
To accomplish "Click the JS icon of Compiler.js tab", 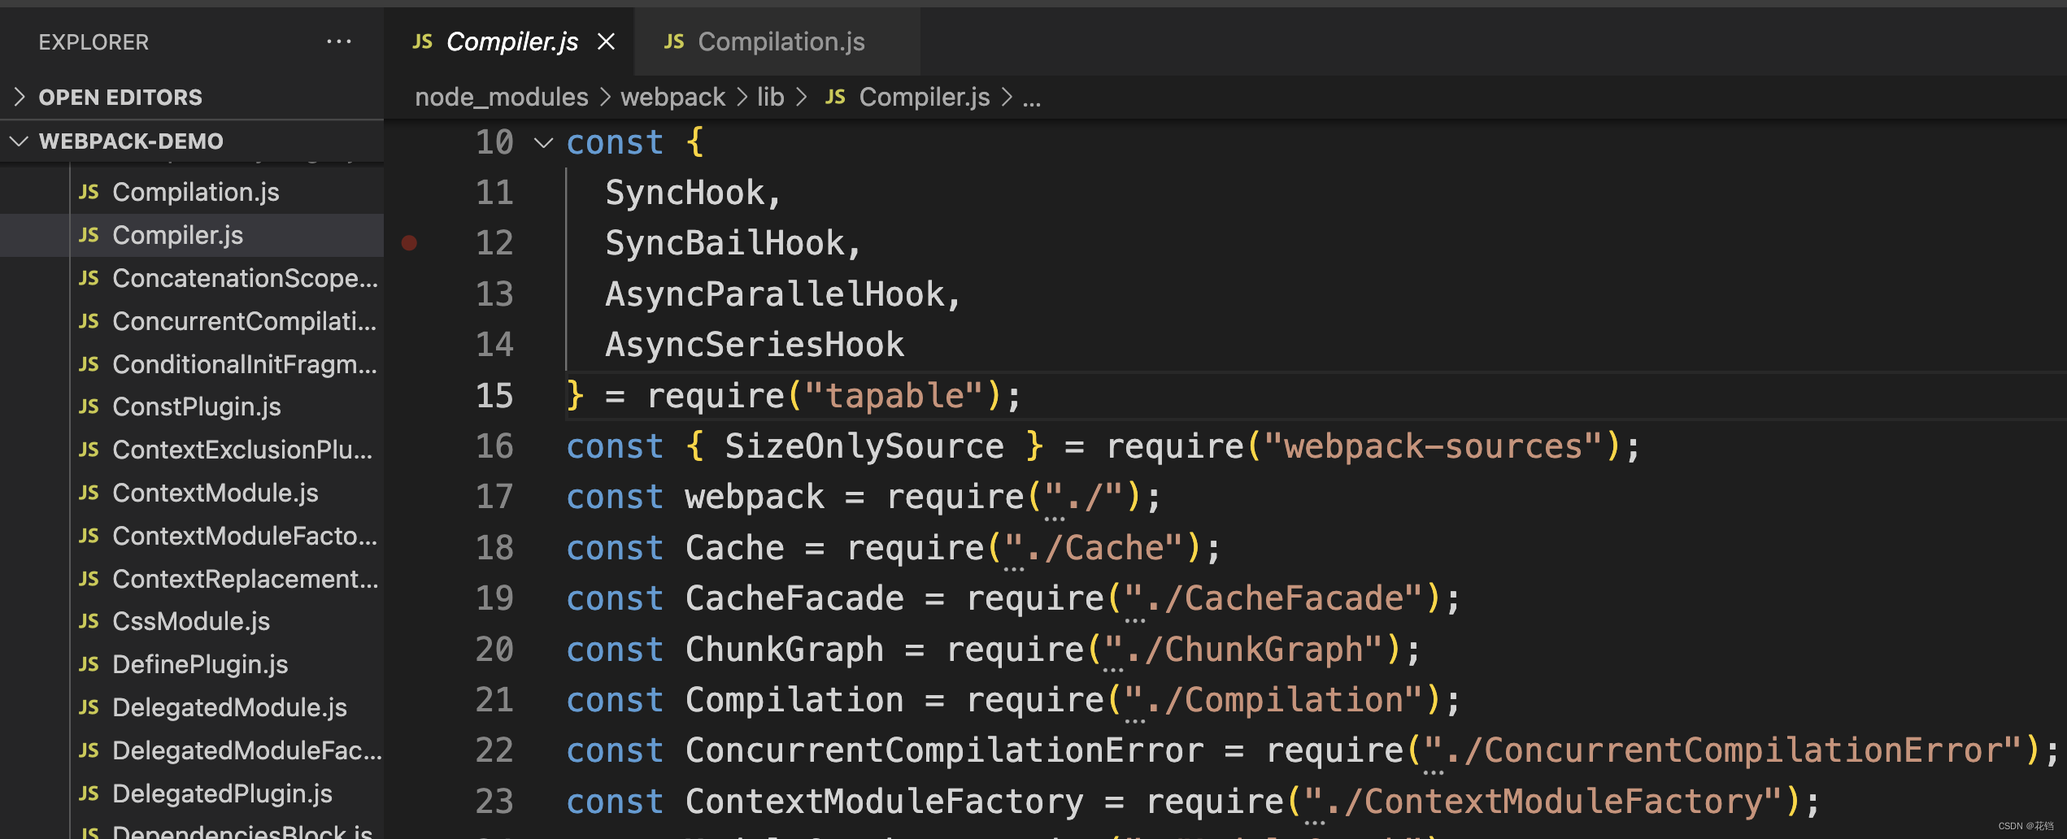I will [422, 41].
